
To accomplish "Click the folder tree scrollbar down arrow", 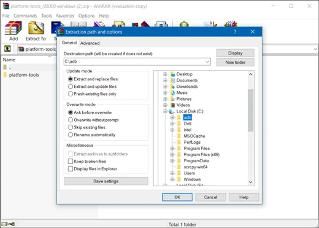I will 250,182.
